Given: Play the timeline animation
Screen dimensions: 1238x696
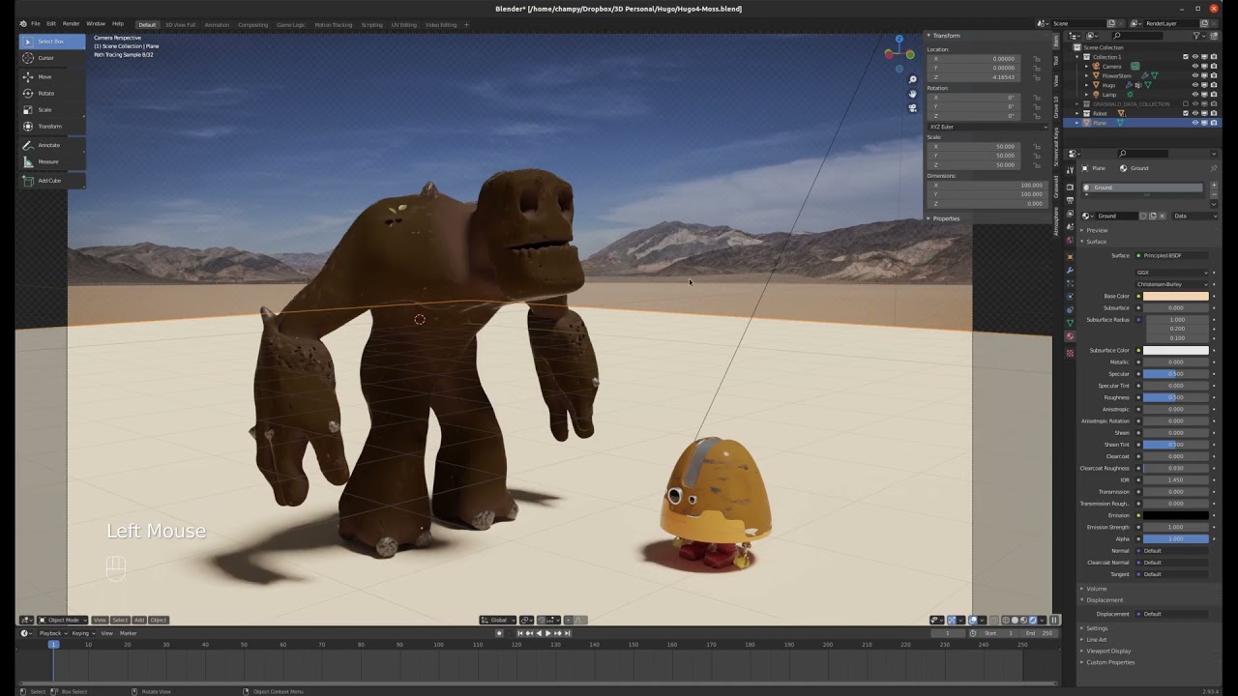Looking at the screenshot, I should coord(548,633).
